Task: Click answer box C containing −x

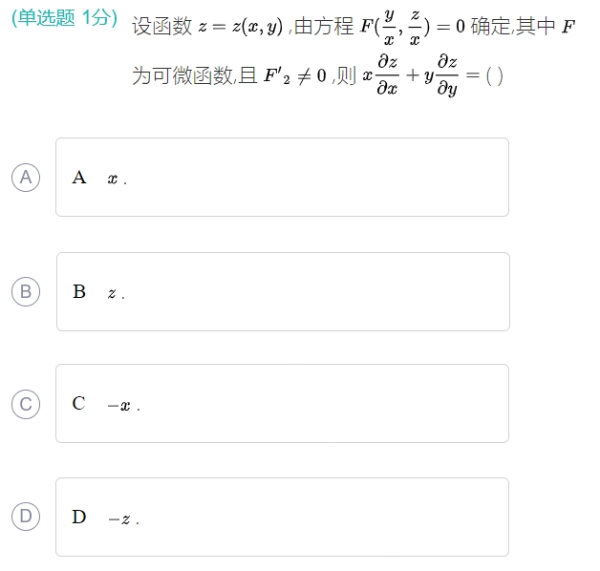Action: 282,404
